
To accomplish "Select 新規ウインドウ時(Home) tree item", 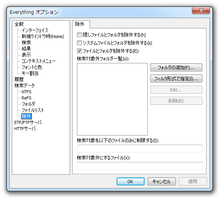I will (x=43, y=36).
